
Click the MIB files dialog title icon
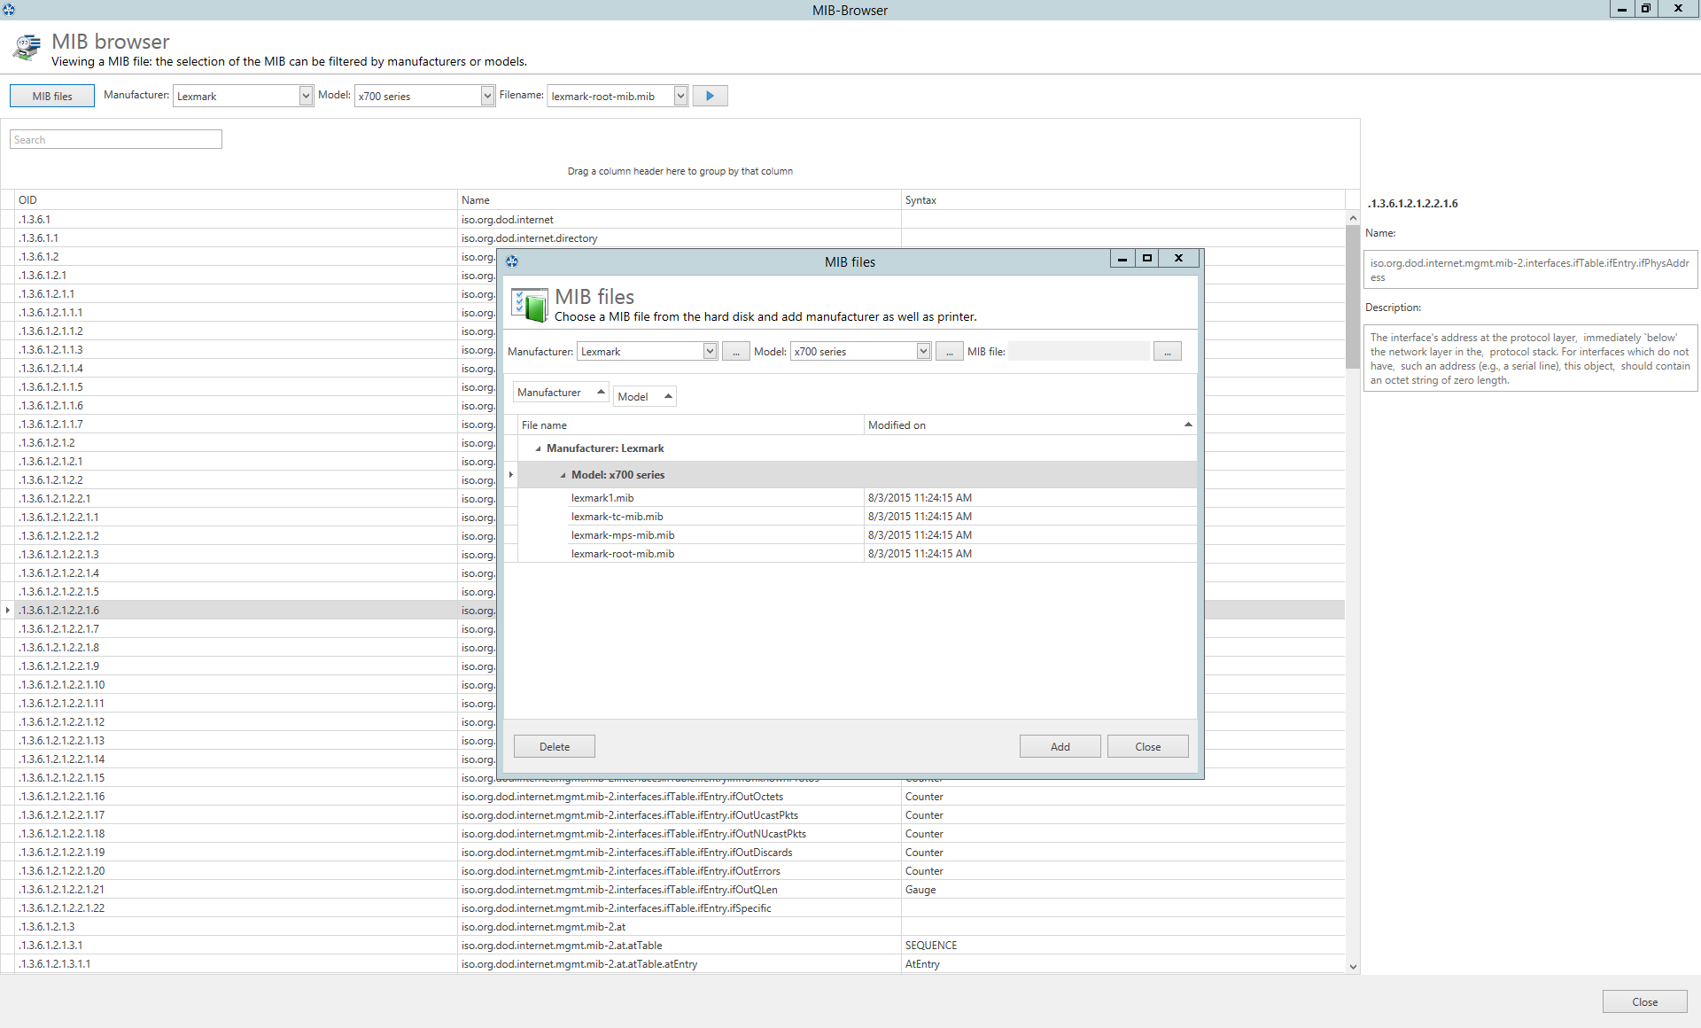tap(512, 261)
